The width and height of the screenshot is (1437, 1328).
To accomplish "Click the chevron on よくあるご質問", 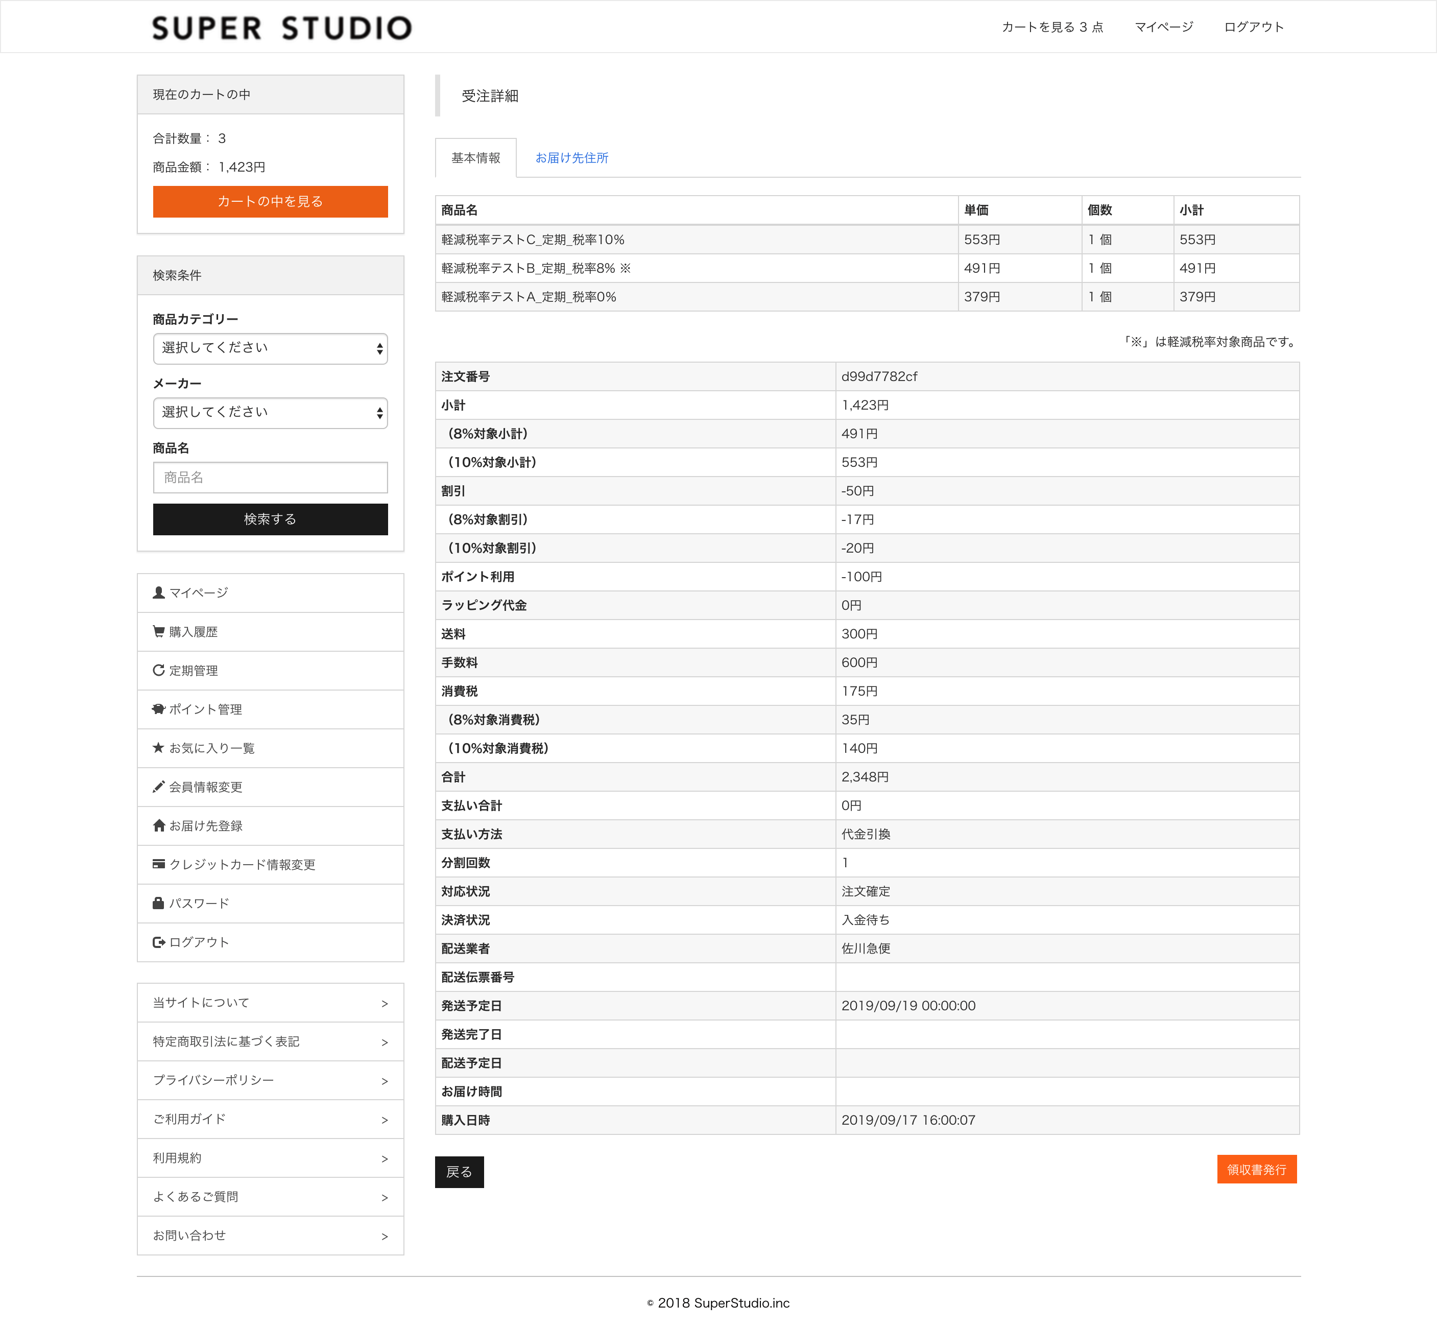I will tap(385, 1197).
